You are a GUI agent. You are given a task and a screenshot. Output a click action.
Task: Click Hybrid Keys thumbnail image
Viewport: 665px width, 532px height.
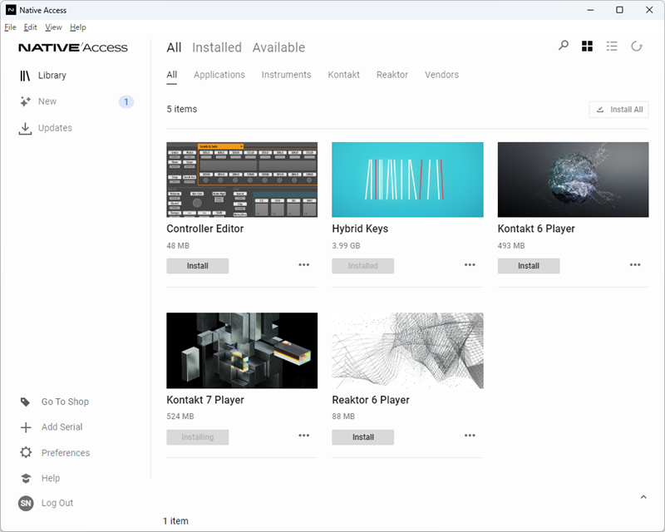coord(407,180)
